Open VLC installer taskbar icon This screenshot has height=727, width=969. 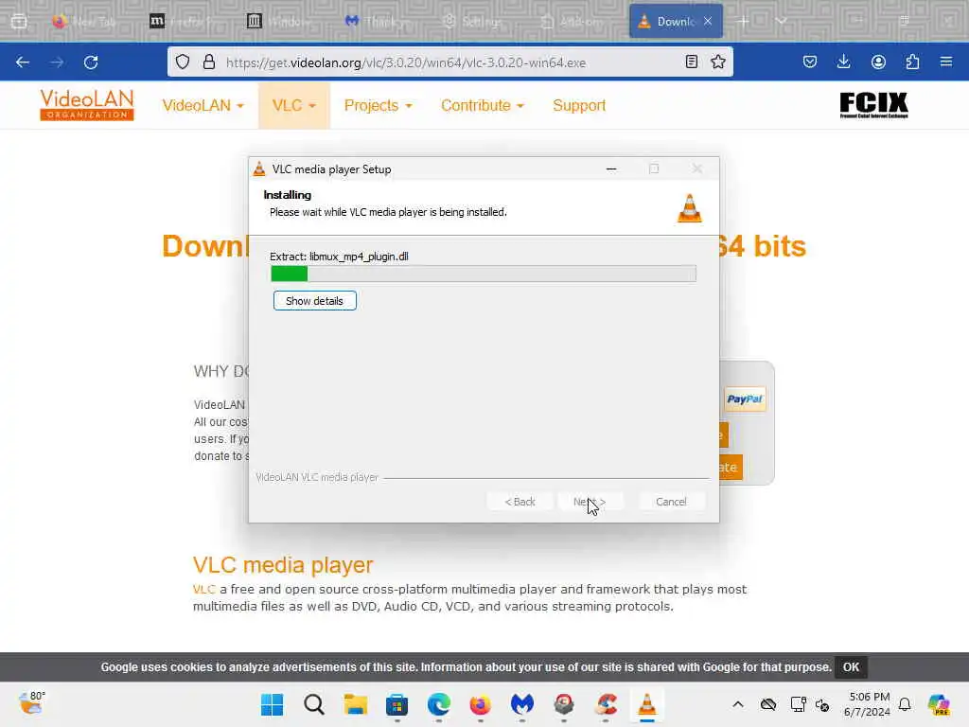click(x=647, y=704)
